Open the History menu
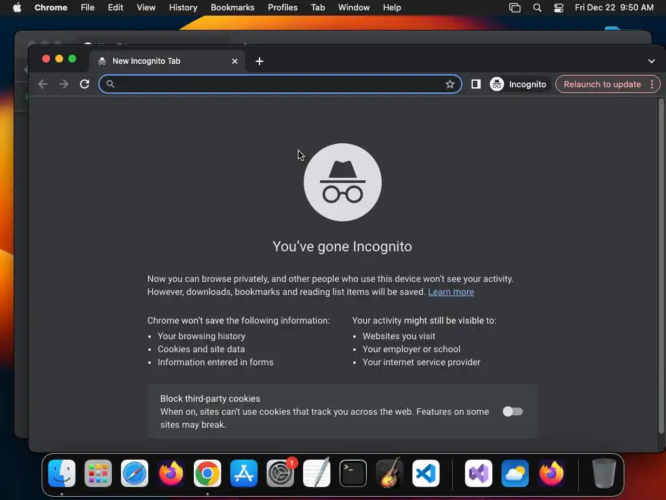The width and height of the screenshot is (666, 500). 183,8
